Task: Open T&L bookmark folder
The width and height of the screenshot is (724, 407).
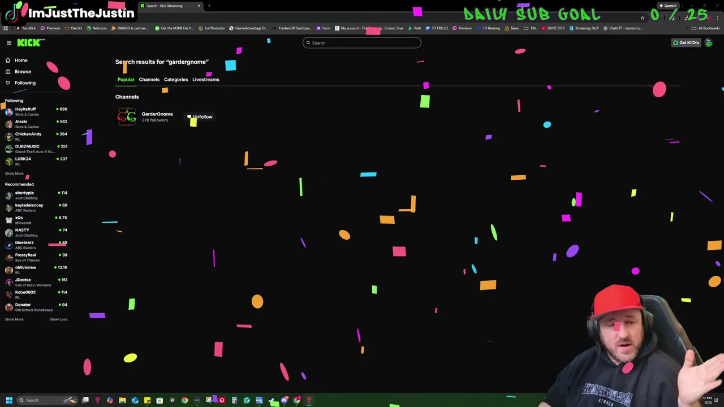Action: [x=531, y=28]
